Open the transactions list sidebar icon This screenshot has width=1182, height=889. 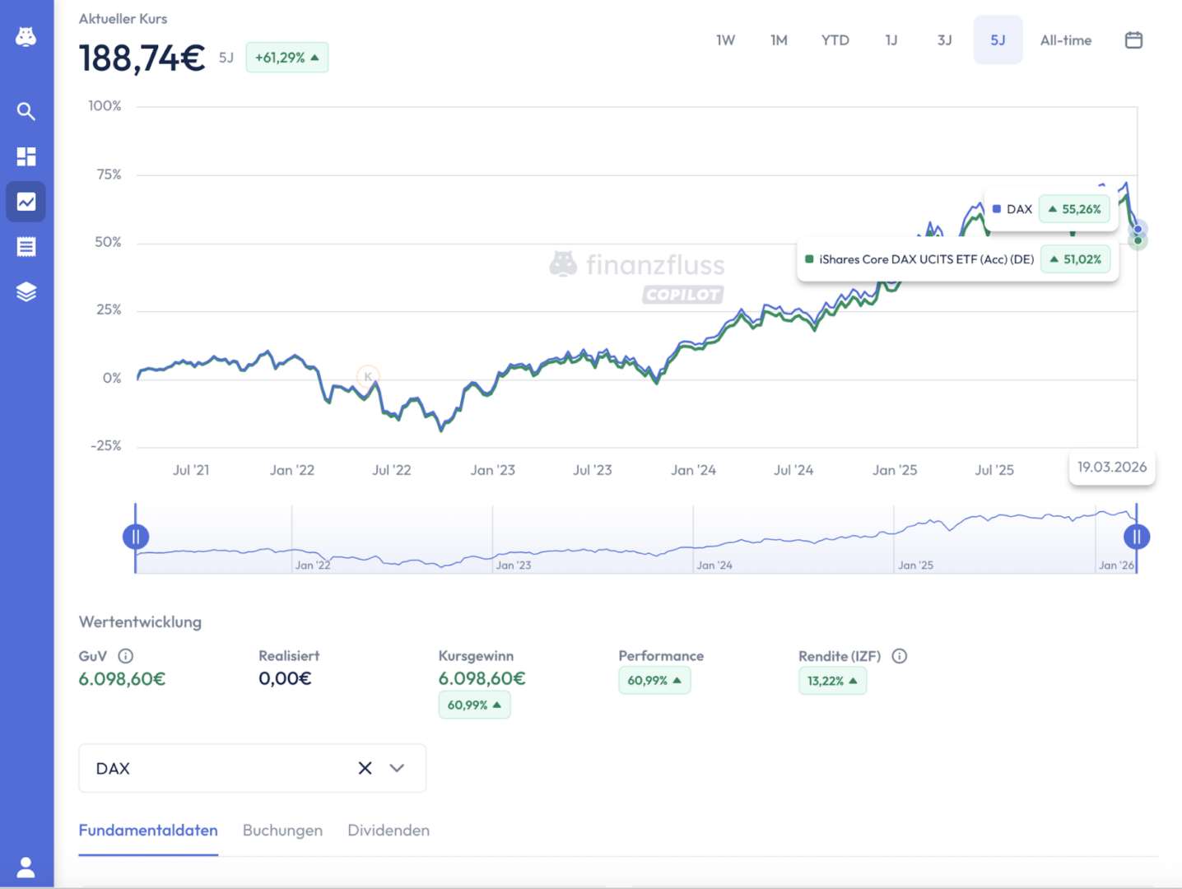click(x=26, y=246)
